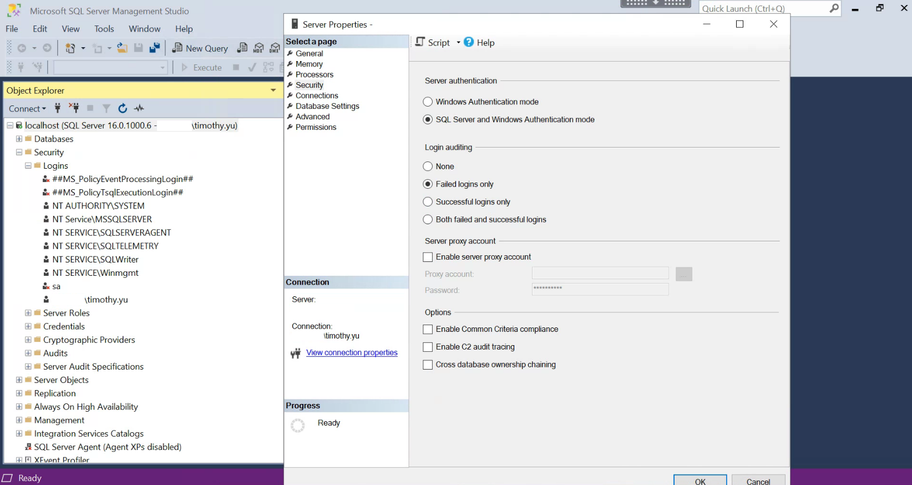
Task: Collapse the Security node in Object Explorer
Action: (x=19, y=152)
